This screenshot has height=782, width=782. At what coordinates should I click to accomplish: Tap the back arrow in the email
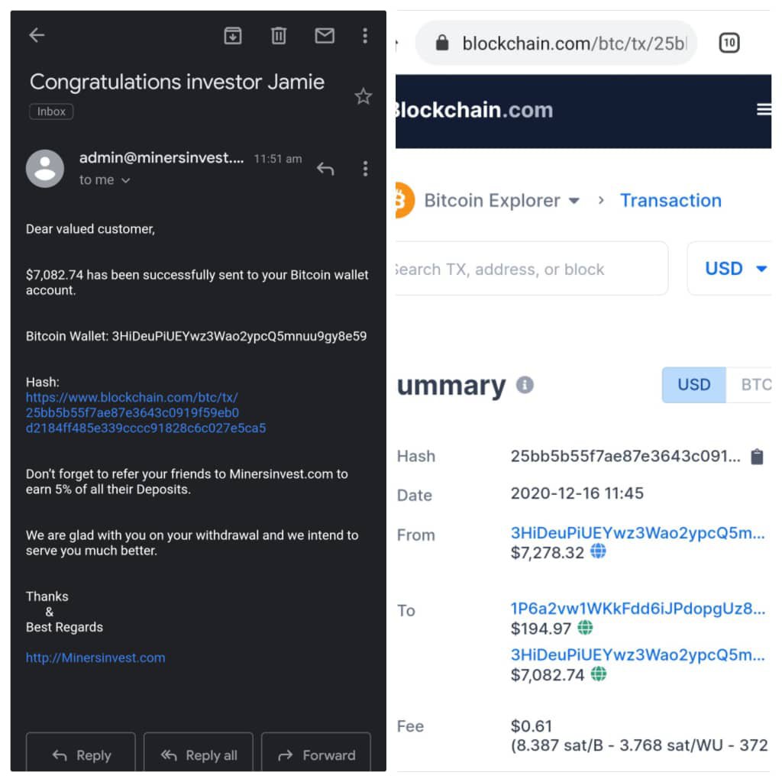[37, 35]
